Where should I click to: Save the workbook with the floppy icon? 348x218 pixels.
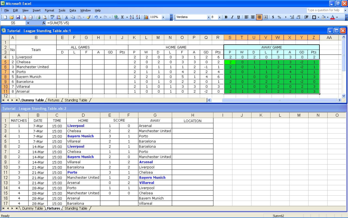[x=18, y=17]
